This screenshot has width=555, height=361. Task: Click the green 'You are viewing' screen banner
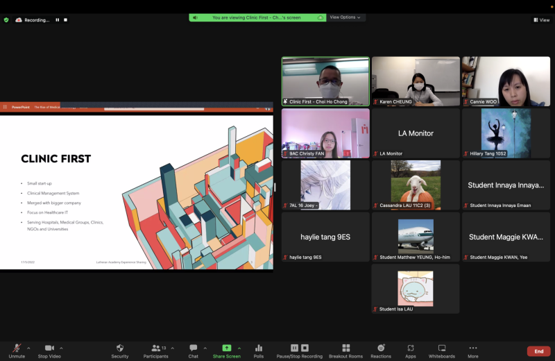coord(257,17)
